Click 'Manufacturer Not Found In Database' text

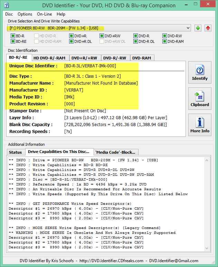tap(101, 83)
